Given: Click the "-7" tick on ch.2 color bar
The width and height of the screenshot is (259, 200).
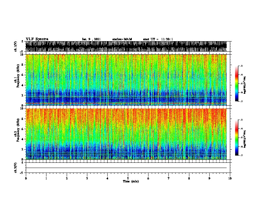Looking at the screenshot, I should (241, 156).
